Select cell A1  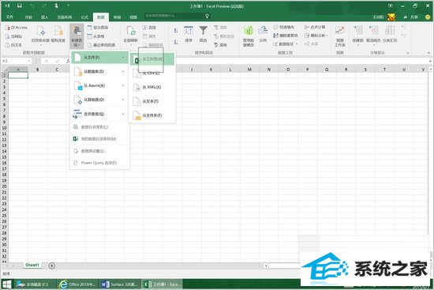(18, 75)
